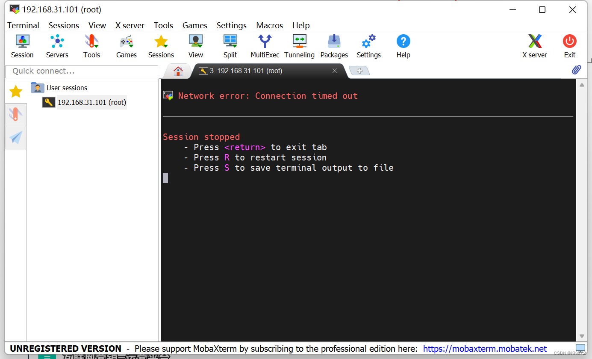Click the UNREGISTERED VERSION status text

(x=65, y=349)
